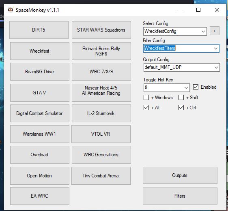Expand the Select Config dropdown arrow
Image resolution: width=228 pixels, height=211 pixels.
coord(203,31)
